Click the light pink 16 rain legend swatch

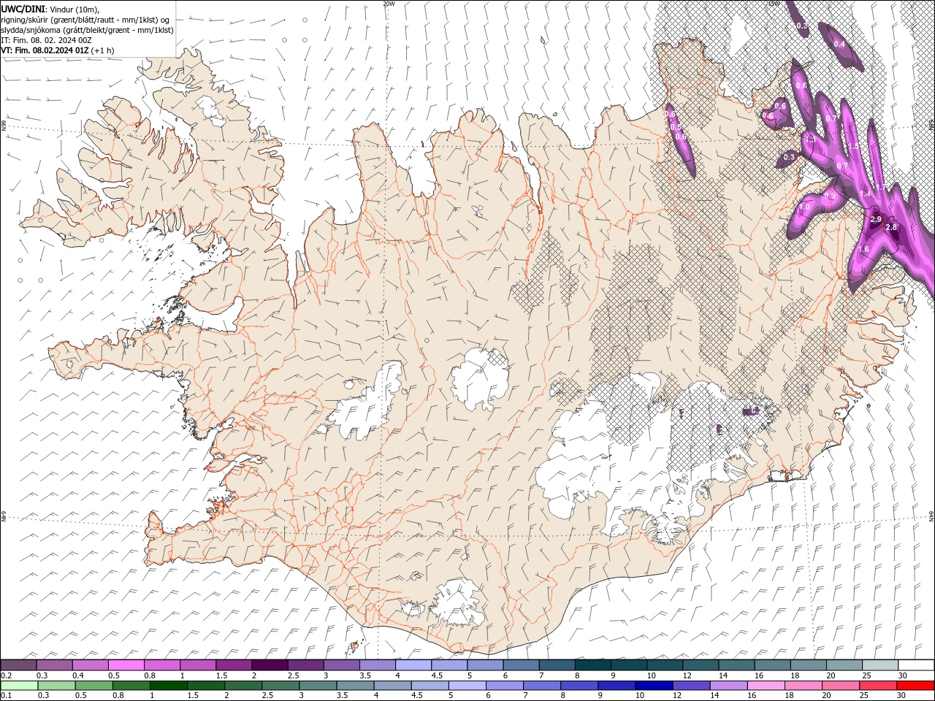[x=765, y=686]
